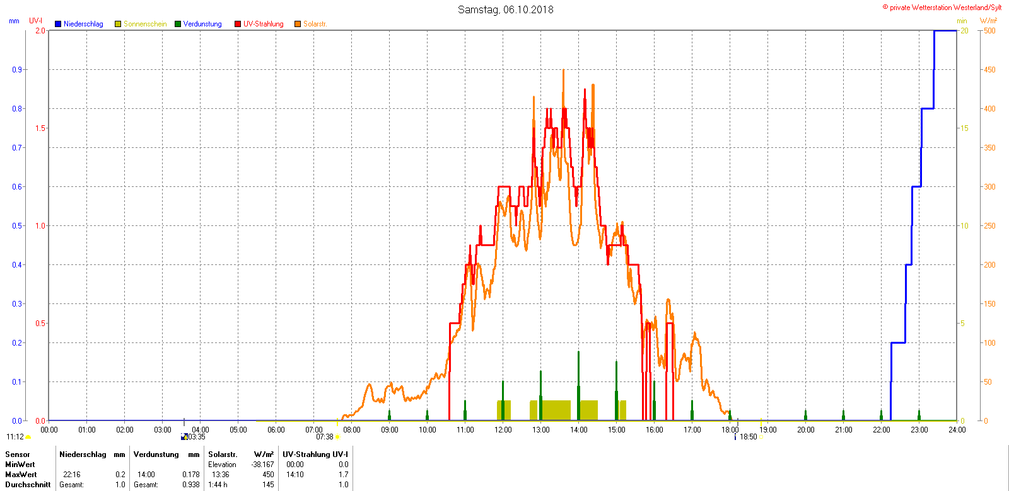The image size is (1009, 491).
Task: Click the MaxWert row label
Action: tap(21, 475)
